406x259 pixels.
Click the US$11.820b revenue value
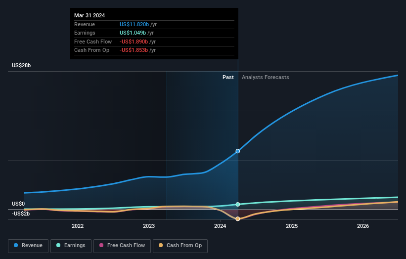pos(134,24)
